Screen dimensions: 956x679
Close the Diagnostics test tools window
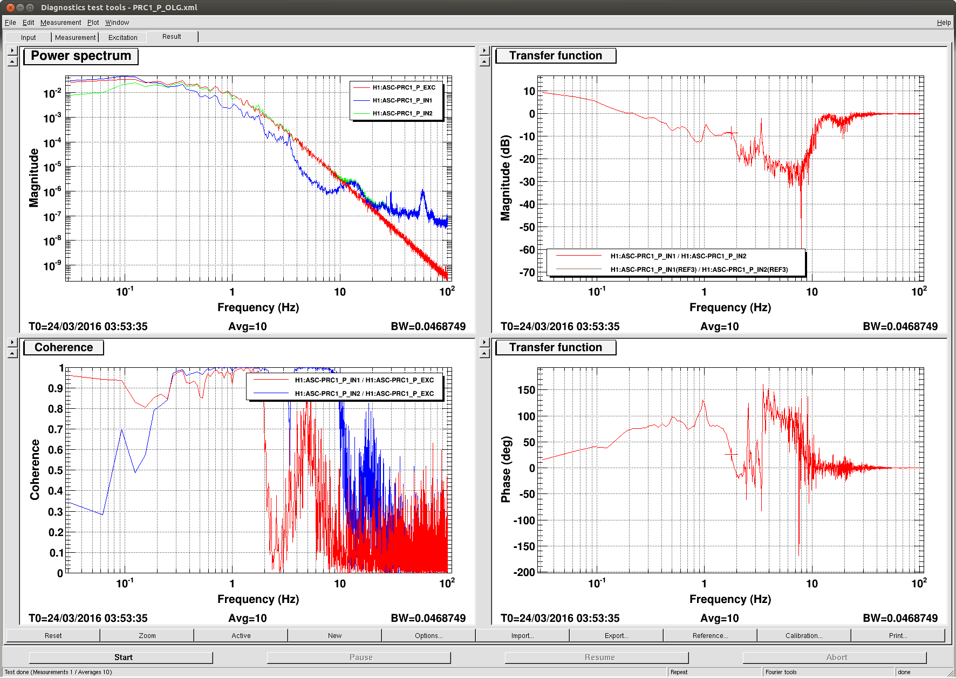(x=10, y=7)
